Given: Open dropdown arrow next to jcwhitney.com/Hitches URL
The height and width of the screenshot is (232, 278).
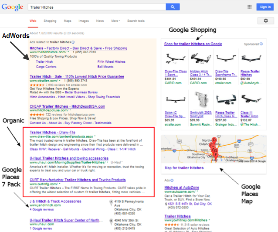Looking at the screenshot, I should [210, 220].
